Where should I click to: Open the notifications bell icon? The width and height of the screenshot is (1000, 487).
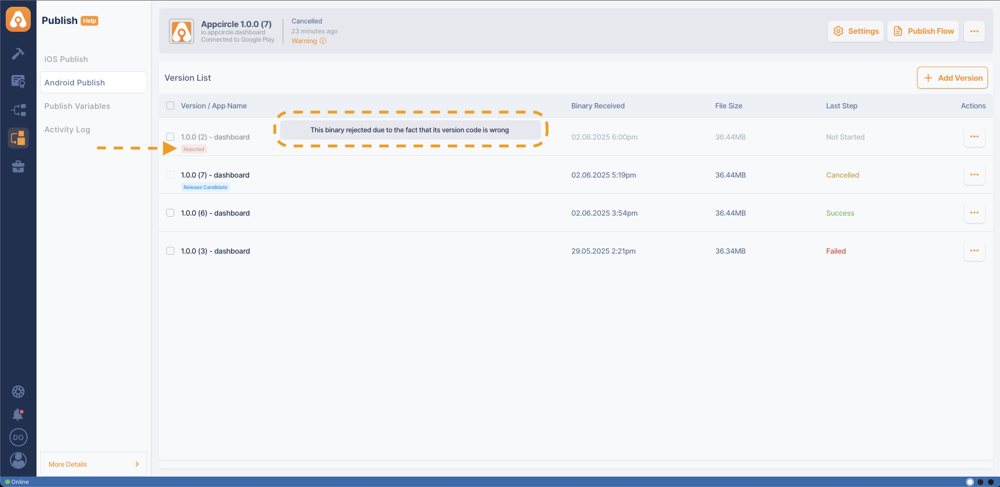pyautogui.click(x=18, y=415)
